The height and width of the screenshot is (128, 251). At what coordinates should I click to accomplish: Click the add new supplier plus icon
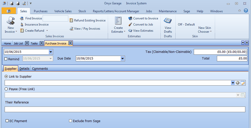[238, 83]
